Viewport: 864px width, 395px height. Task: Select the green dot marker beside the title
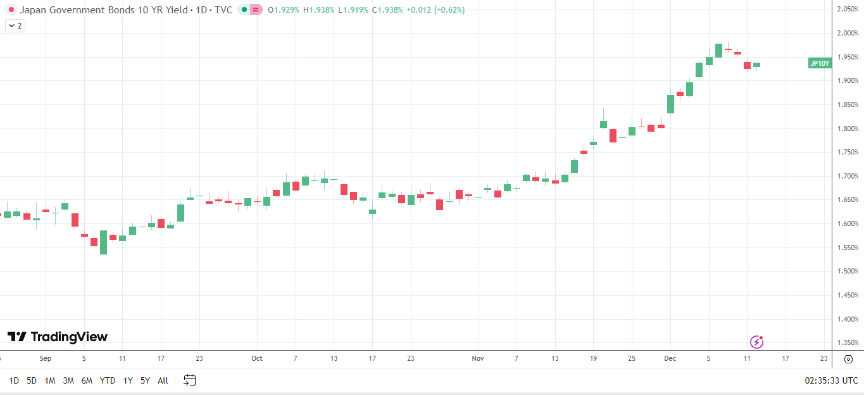(x=244, y=10)
